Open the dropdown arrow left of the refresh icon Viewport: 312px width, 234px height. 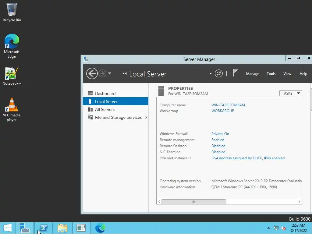click(211, 74)
